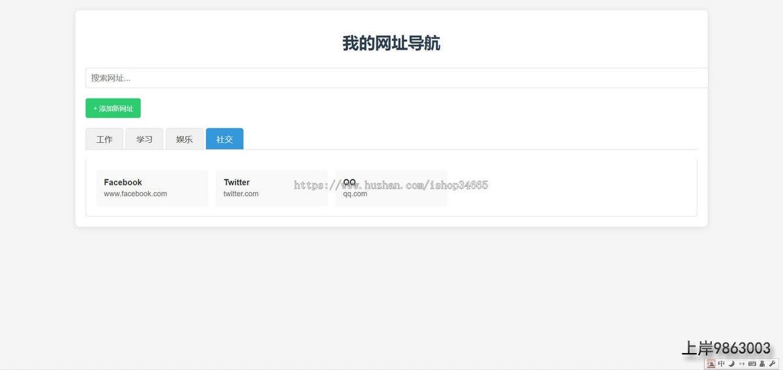Switch to the 工作 tab
Screen dimensions: 783x370
(x=104, y=139)
